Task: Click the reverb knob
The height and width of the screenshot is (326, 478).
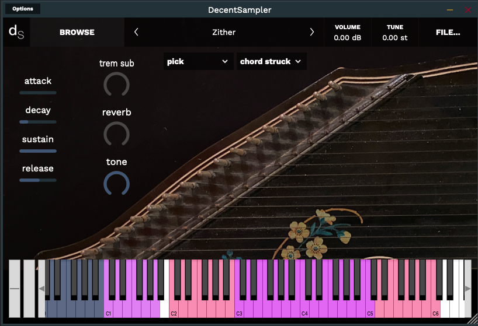Action: (x=116, y=134)
